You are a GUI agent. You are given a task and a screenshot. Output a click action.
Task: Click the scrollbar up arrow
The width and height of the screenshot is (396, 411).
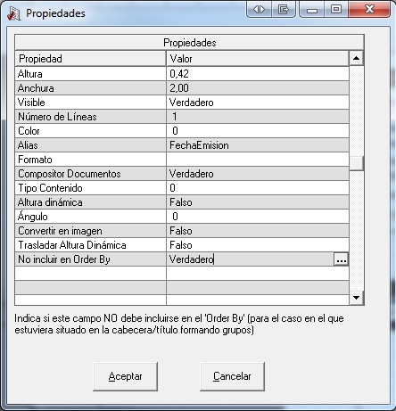click(357, 58)
